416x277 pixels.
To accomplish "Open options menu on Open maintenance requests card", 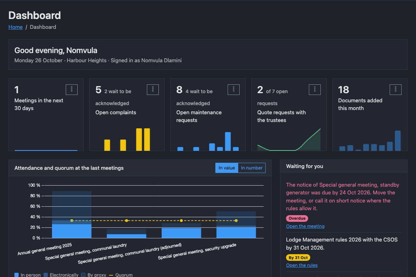I will (x=233, y=90).
